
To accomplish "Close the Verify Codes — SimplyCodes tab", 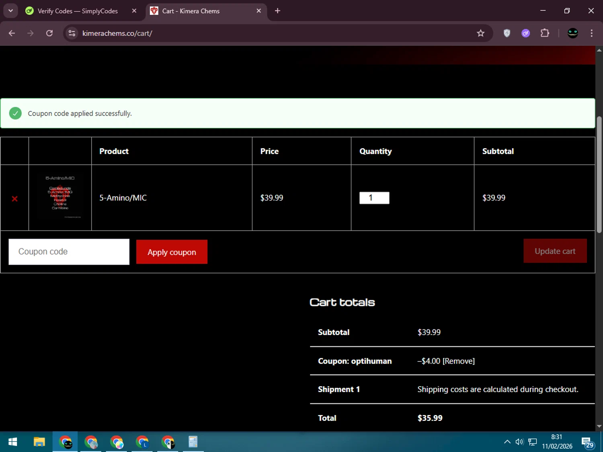I will [134, 11].
